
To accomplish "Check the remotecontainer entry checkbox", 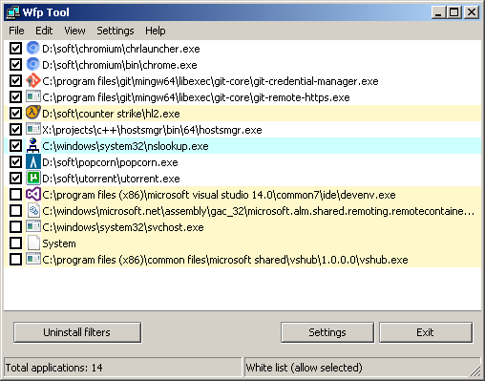I will coord(15,211).
